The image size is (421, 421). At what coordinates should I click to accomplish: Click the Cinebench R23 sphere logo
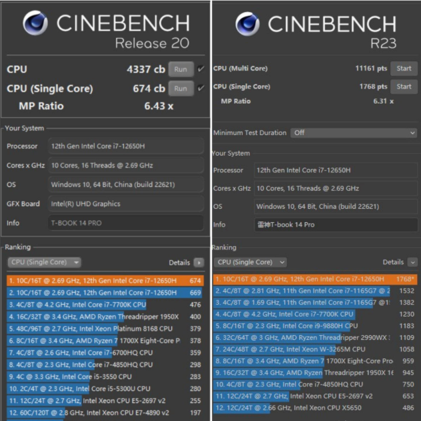coord(247,24)
